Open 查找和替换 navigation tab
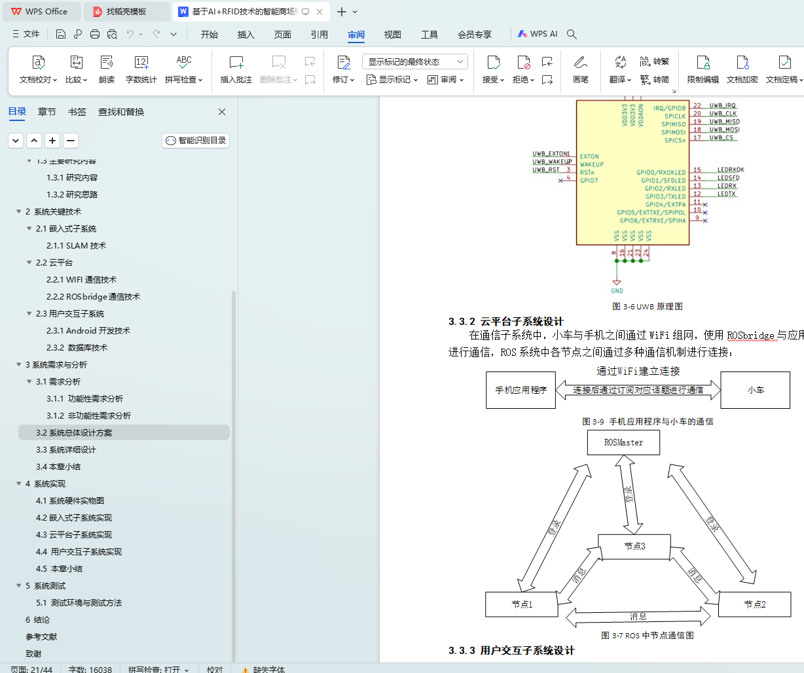The height and width of the screenshot is (673, 804). tap(121, 112)
